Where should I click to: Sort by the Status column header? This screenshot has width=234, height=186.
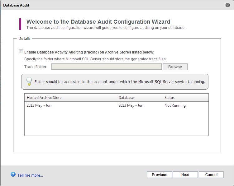click(170, 98)
